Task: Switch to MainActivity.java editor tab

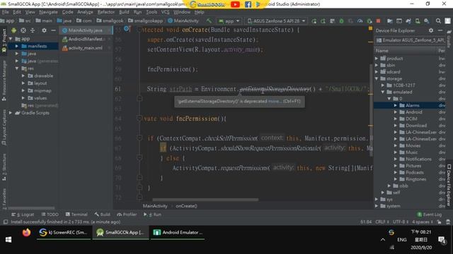Action: pyautogui.click(x=86, y=30)
